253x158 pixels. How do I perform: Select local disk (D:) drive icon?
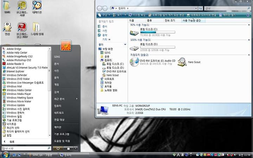click(x=134, y=48)
